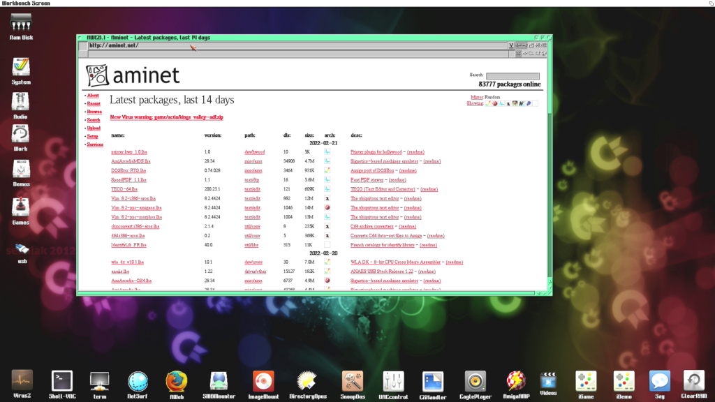
Task: Launch SnoopDos from the dock
Action: click(353, 385)
